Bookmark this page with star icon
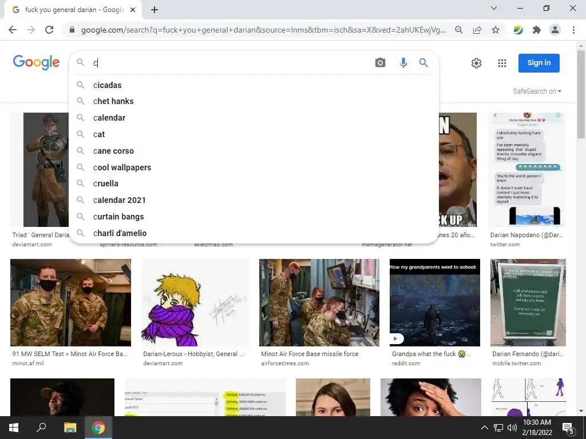 click(x=496, y=30)
